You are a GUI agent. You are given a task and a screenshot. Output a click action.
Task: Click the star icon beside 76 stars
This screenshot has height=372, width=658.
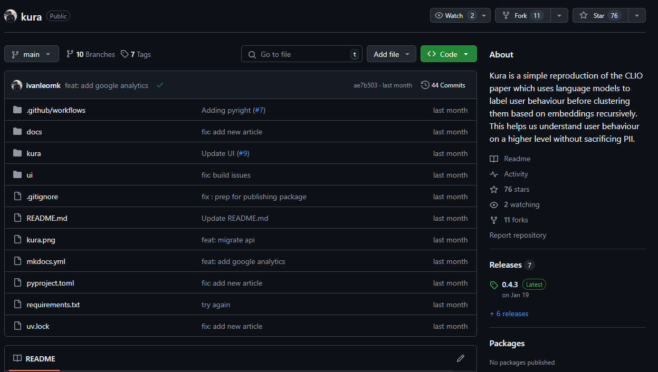click(x=494, y=190)
